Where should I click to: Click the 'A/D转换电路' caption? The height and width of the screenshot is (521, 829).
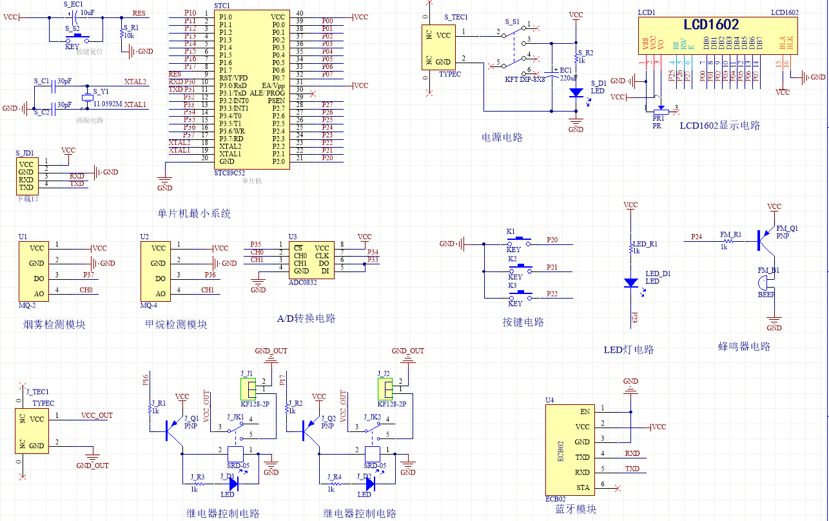(x=306, y=319)
